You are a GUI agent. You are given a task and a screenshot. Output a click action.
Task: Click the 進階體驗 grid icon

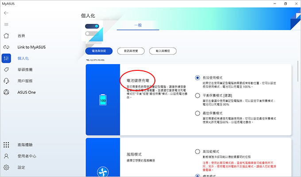(x=6, y=145)
